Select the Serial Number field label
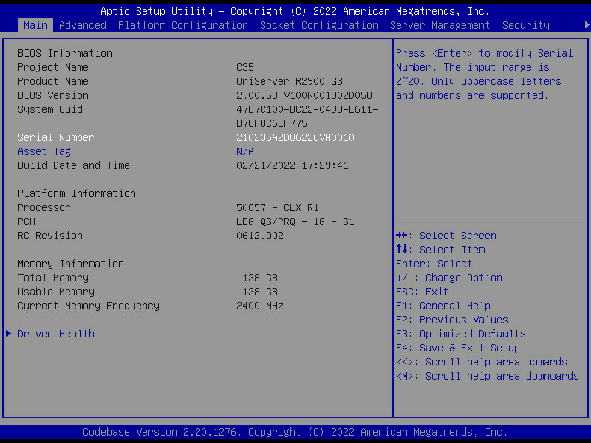The height and width of the screenshot is (443, 591). click(x=56, y=137)
